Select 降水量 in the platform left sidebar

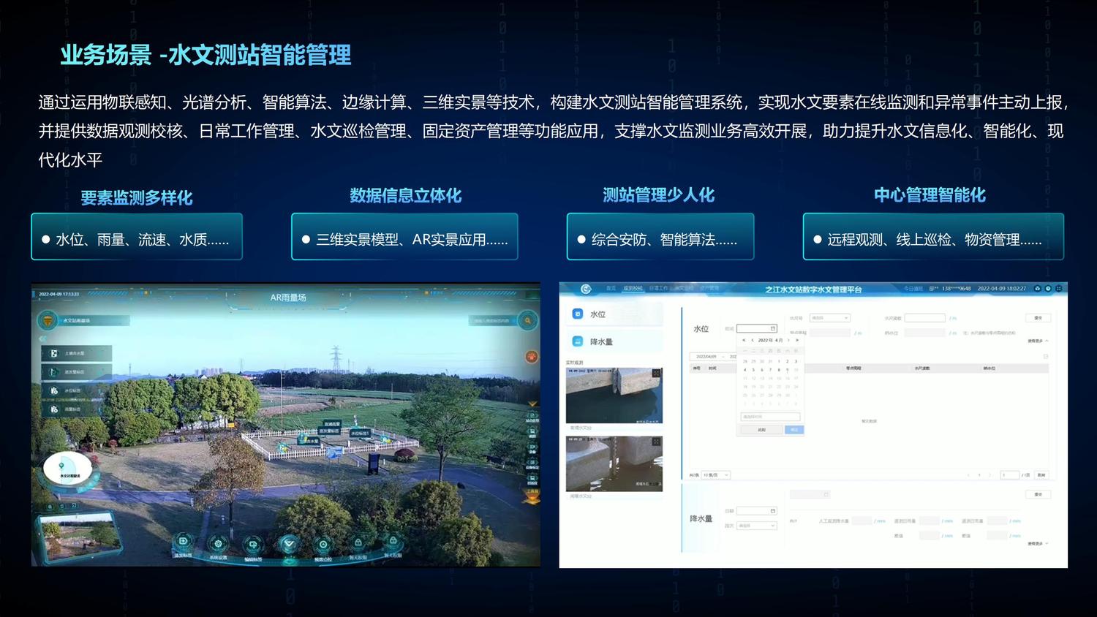[x=614, y=341]
